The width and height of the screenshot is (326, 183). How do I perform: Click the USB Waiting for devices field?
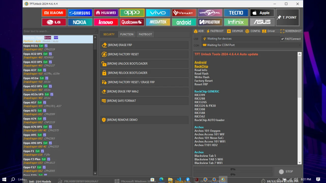[241, 39]
